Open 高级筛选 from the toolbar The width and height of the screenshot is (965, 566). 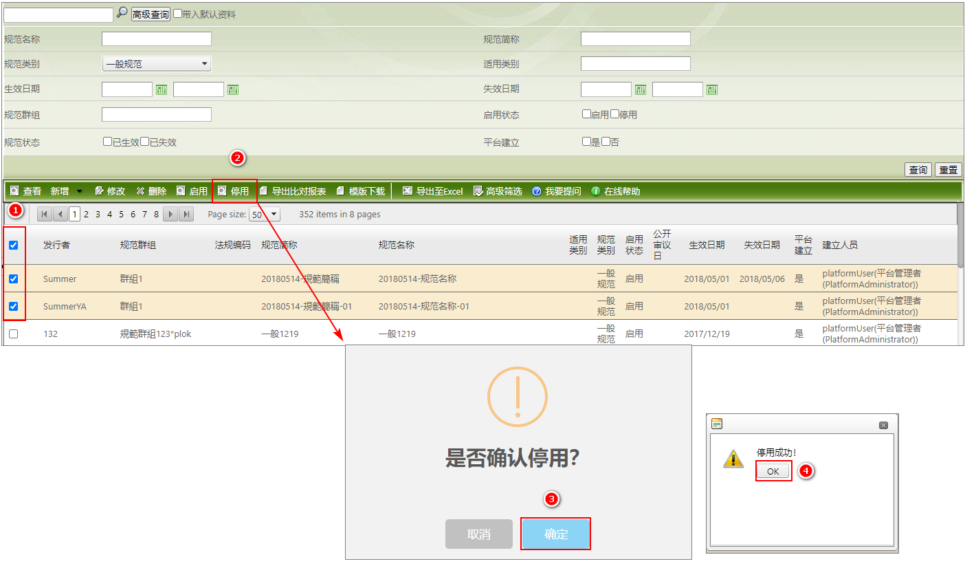[x=498, y=191]
